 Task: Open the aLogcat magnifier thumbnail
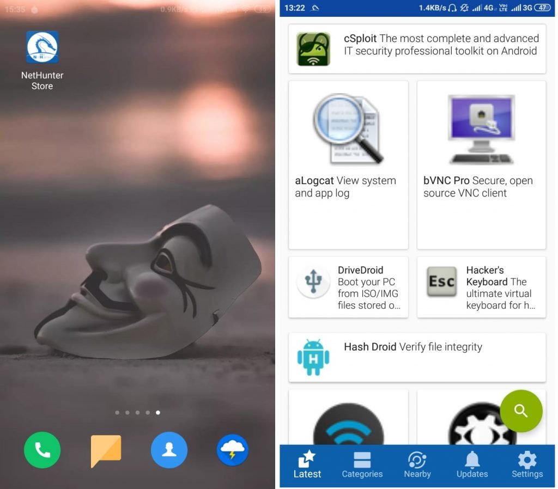(348, 129)
